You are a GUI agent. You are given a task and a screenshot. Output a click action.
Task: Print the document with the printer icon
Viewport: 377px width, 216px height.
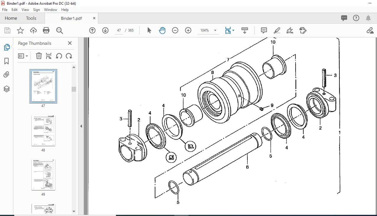[46, 30]
